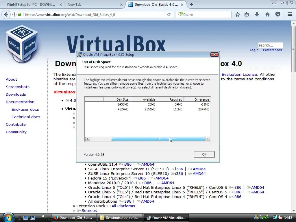Click the Firefox Search box

coord(203,14)
